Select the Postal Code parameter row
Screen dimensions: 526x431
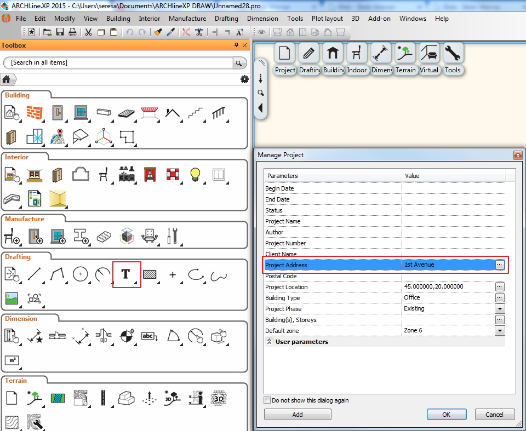(385, 276)
